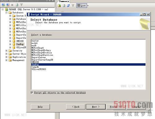
Task: Click the Filter funnel icon in Summary toolbar
Action: click(x=73, y=6)
